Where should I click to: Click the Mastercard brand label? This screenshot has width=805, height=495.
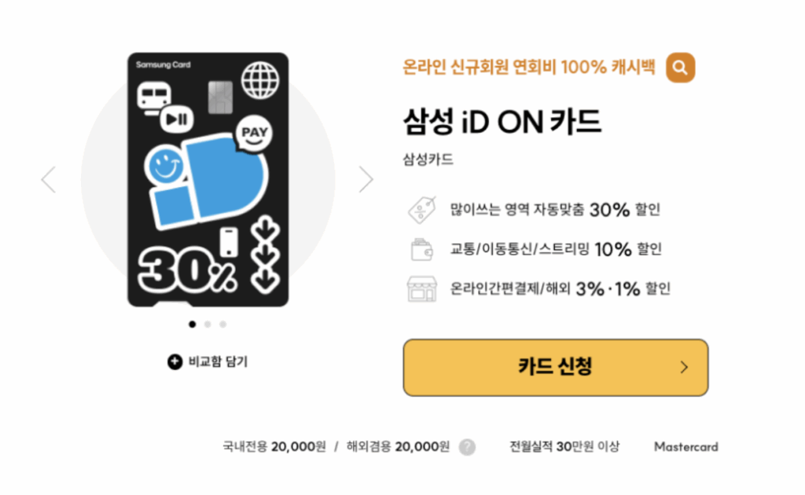point(686,447)
